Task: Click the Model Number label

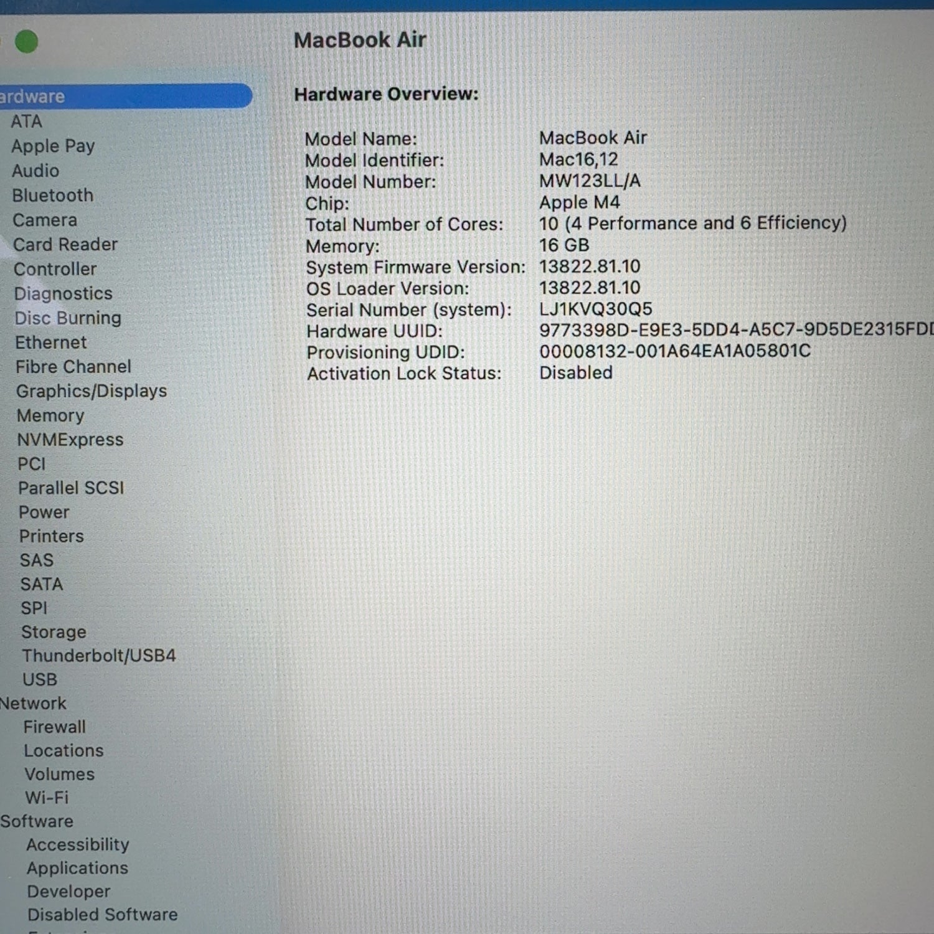Action: point(371,182)
